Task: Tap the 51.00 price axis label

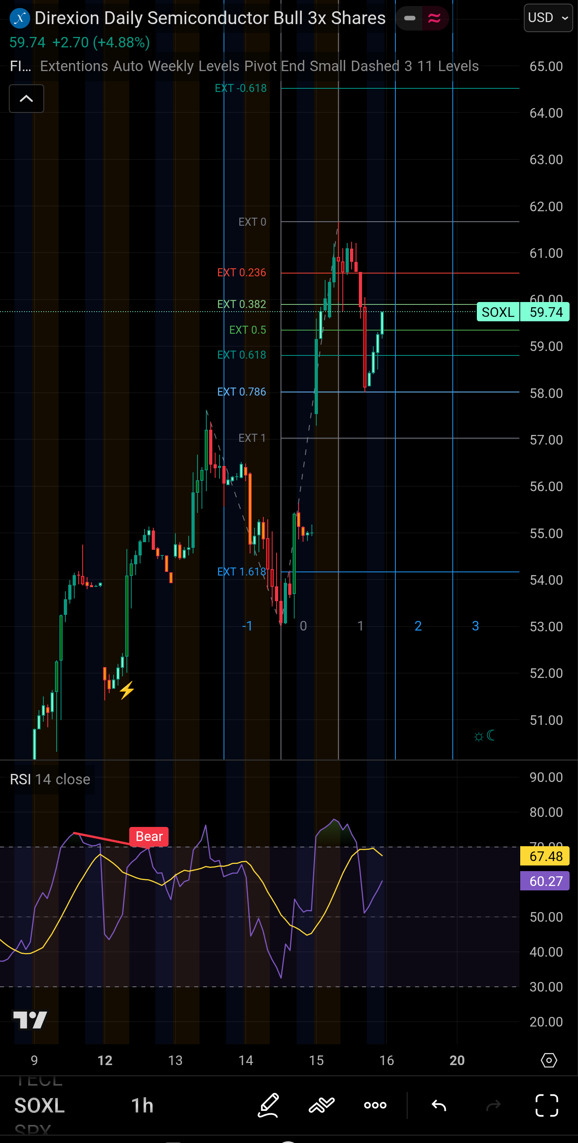Action: (546, 720)
